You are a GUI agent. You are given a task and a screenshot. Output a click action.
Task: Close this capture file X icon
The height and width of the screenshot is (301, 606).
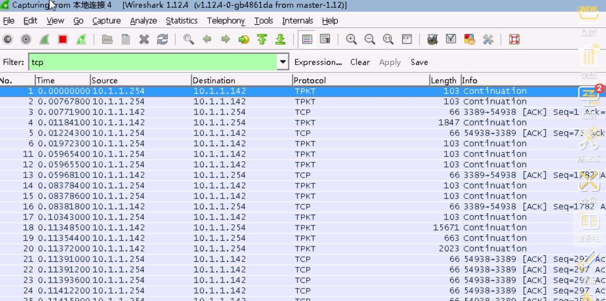[x=144, y=39]
